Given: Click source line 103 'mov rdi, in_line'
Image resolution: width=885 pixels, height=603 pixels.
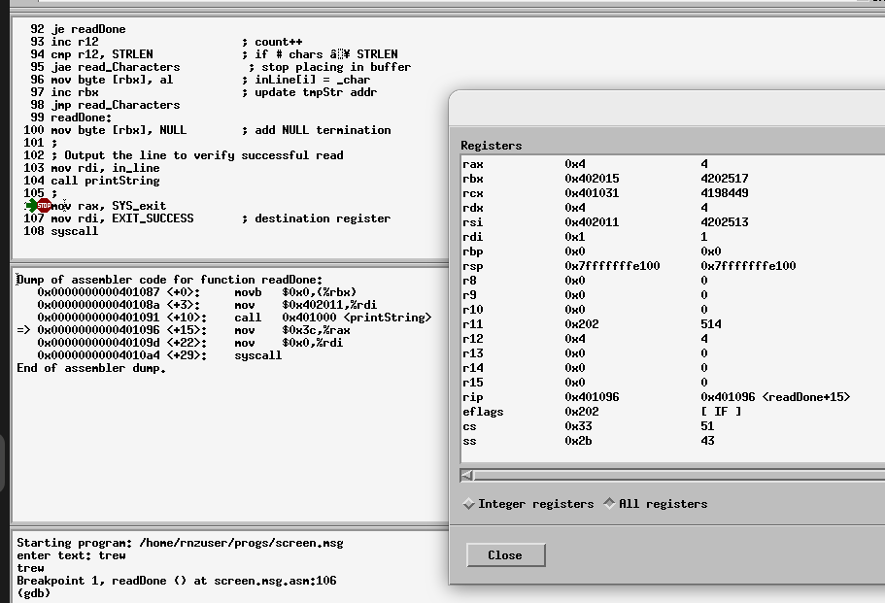Looking at the screenshot, I should pos(91,168).
